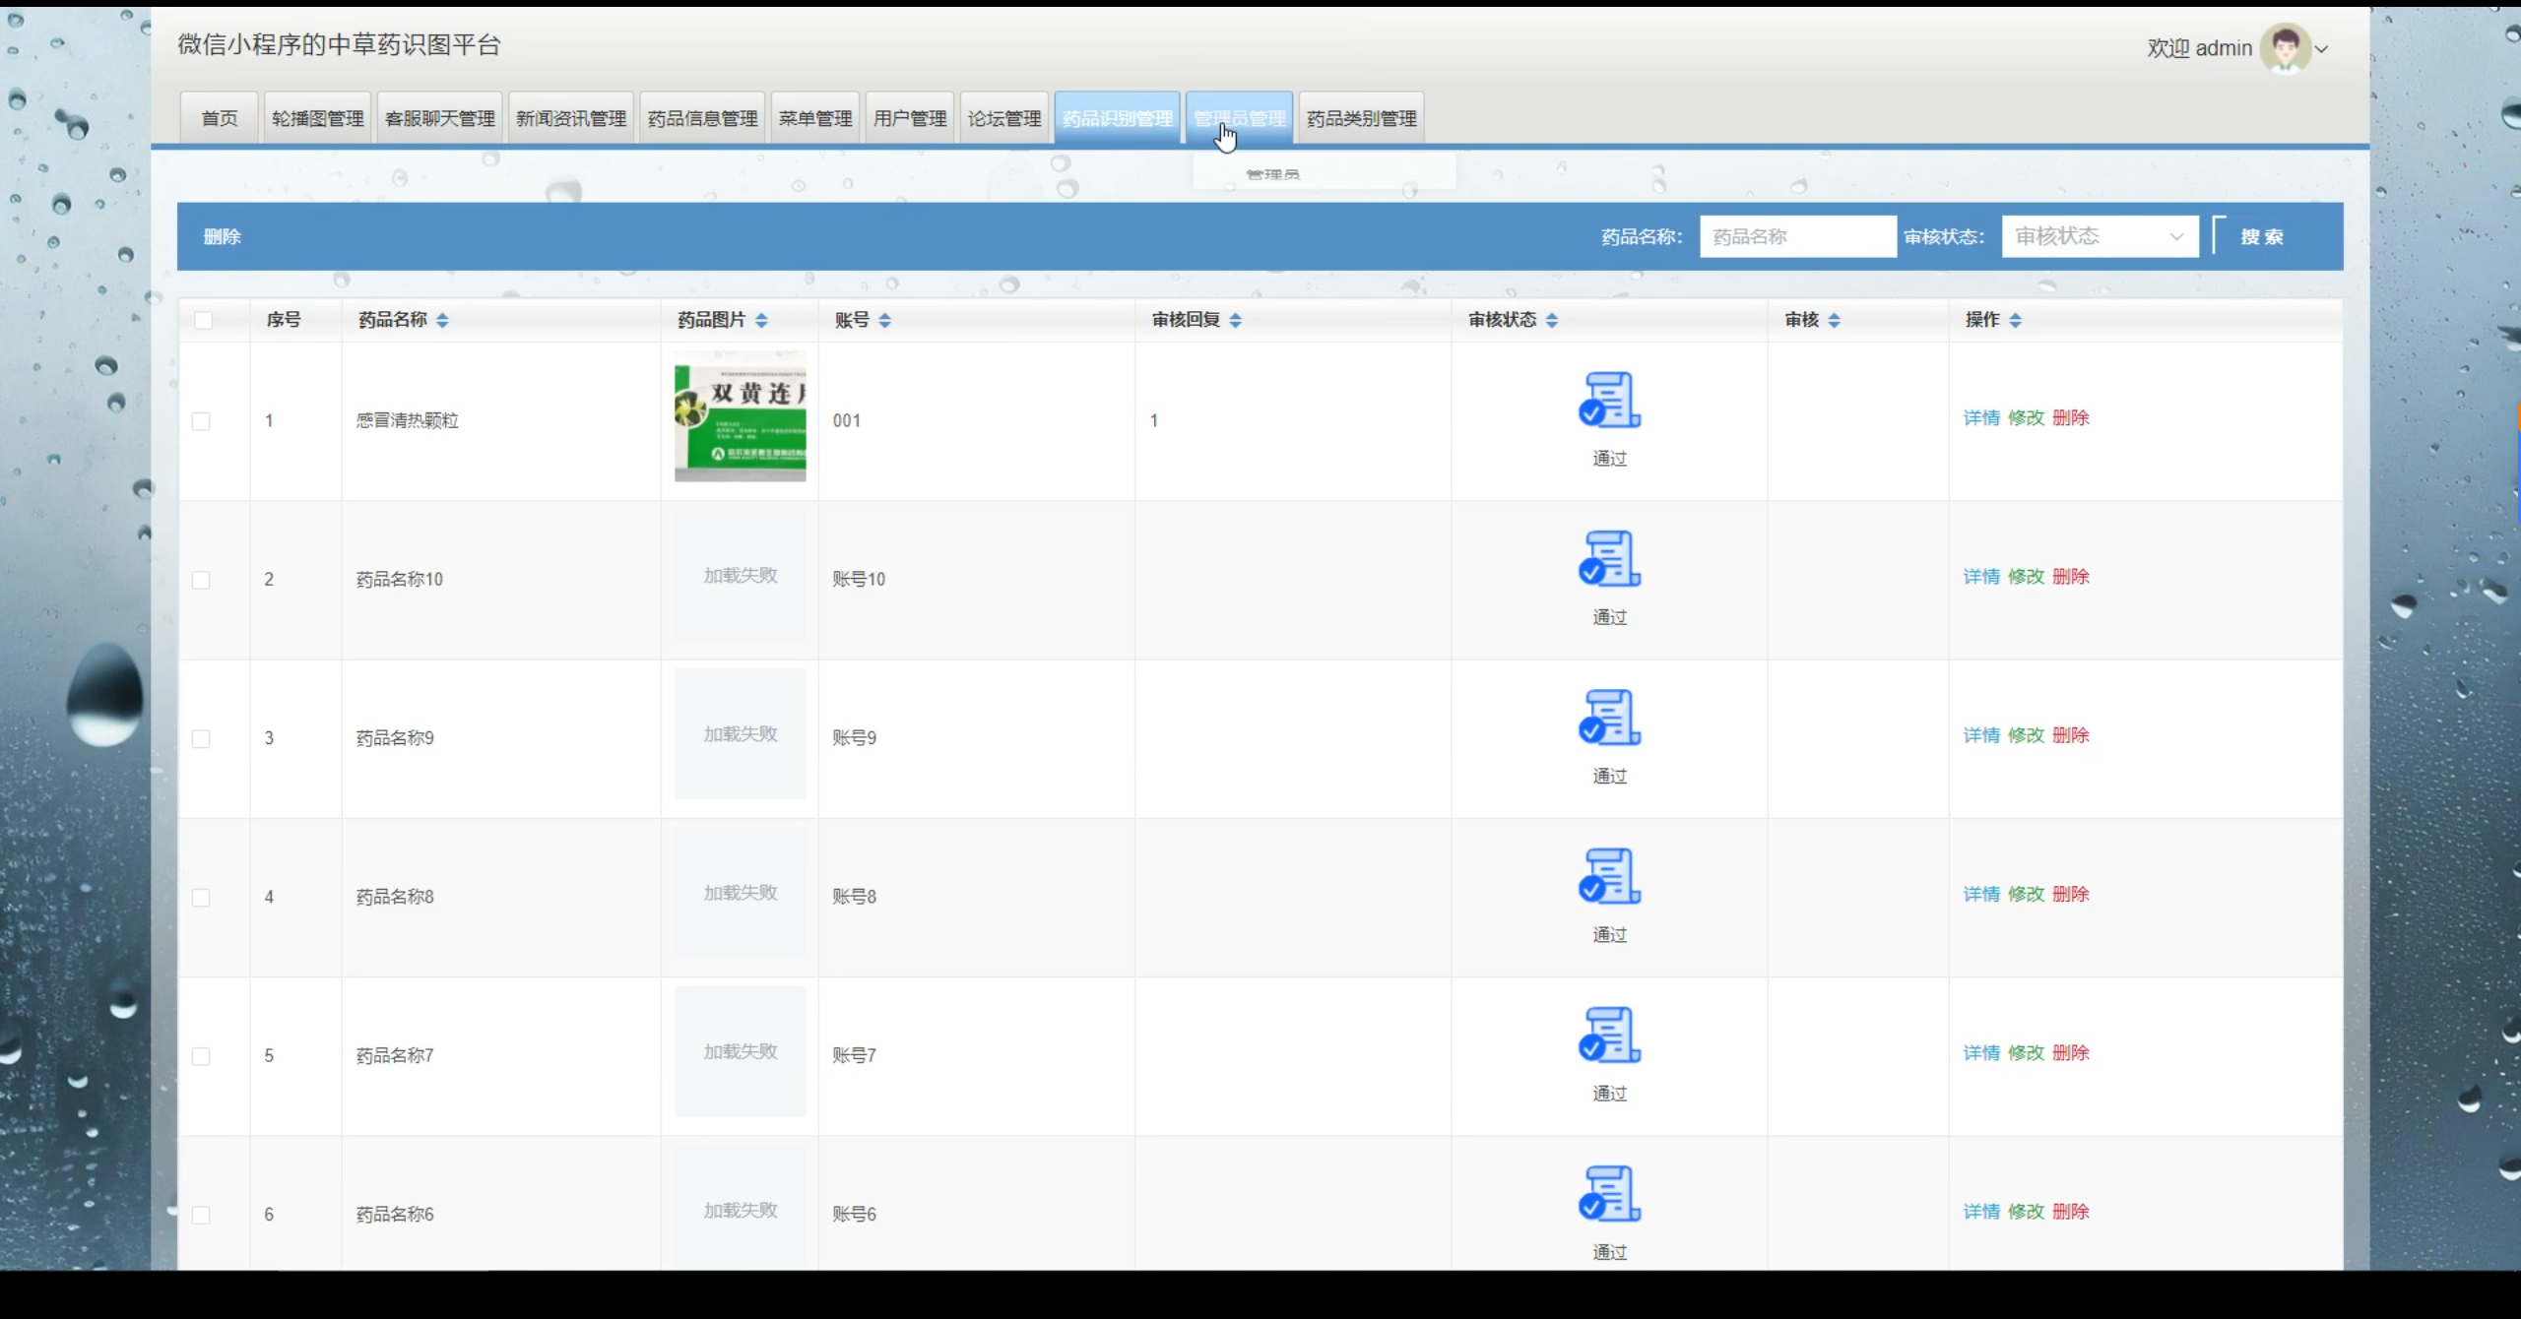Image resolution: width=2521 pixels, height=1319 pixels.
Task: Select the checkbox for row 3 药品名称9
Action: pyautogui.click(x=201, y=738)
